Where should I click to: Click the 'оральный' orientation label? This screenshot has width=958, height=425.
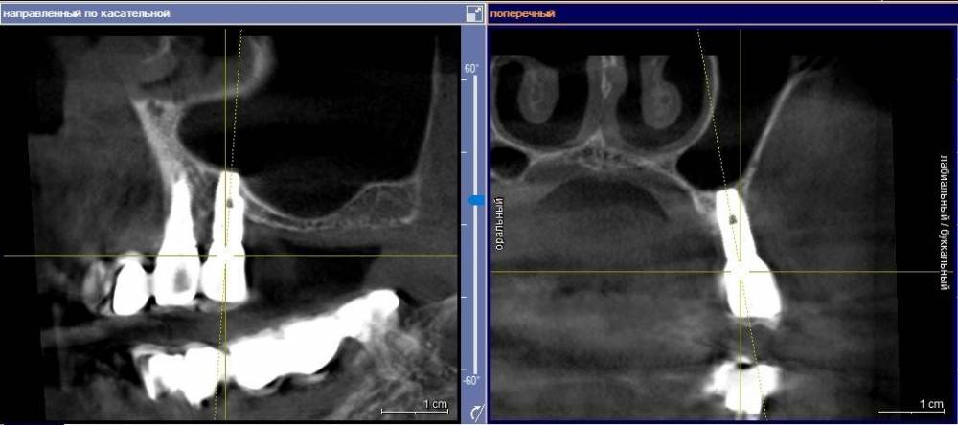(x=499, y=223)
